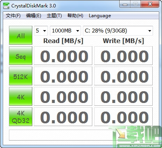
Task: Start all benchmarks with the All button
Action: [21, 35]
